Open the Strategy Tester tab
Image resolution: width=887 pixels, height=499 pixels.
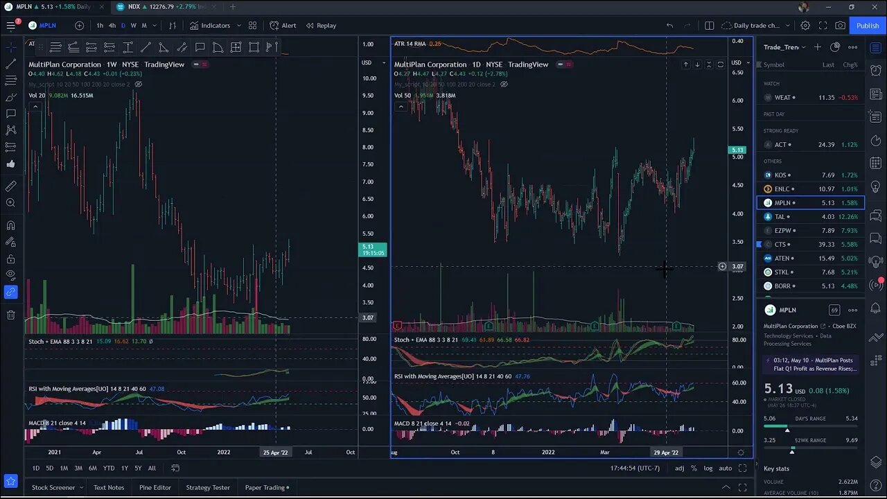(x=208, y=487)
